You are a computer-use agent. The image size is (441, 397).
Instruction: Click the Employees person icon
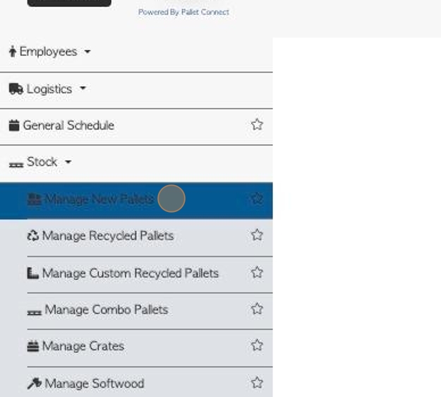(x=13, y=52)
